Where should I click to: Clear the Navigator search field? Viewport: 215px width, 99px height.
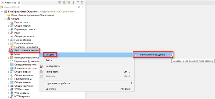pos(79,7)
